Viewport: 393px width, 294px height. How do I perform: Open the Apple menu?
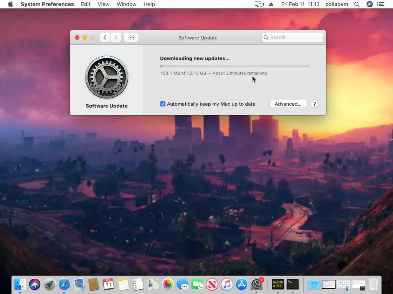click(10, 4)
